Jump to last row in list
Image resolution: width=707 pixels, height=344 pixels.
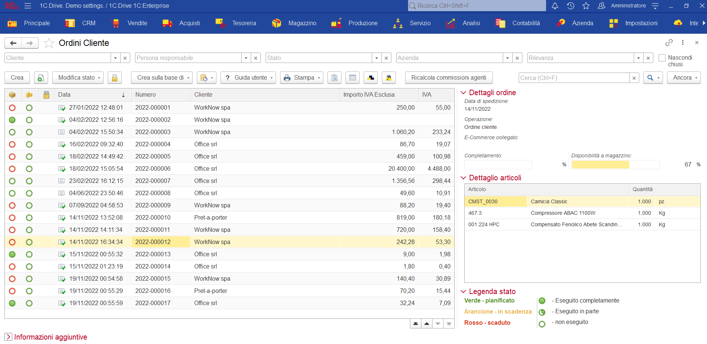pyautogui.click(x=449, y=324)
